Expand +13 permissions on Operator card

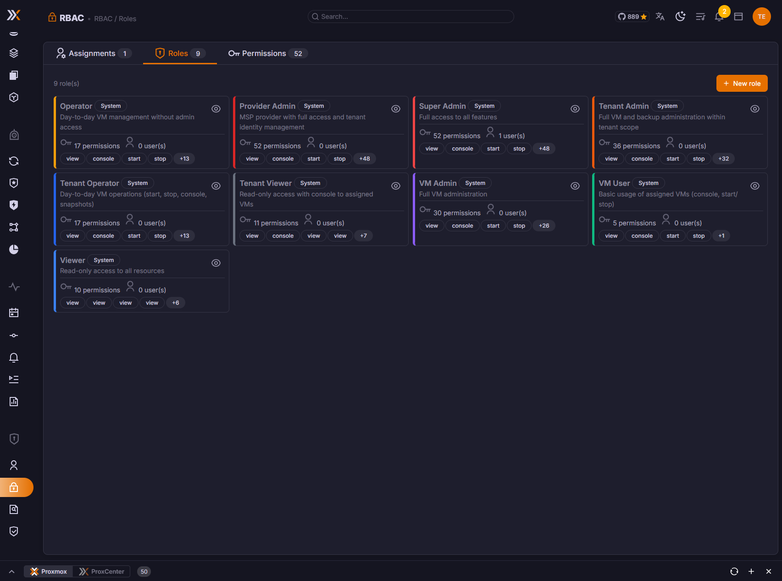tap(184, 159)
